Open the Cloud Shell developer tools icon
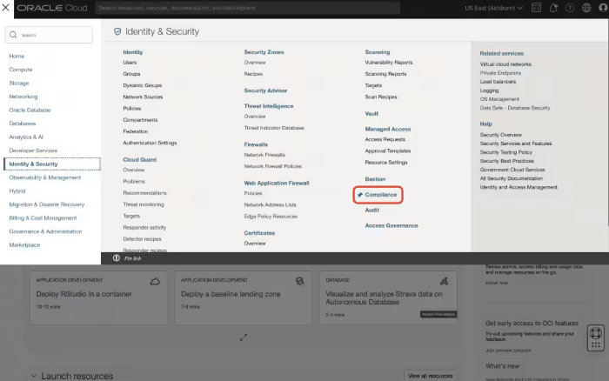This screenshot has height=381, width=609. [x=537, y=8]
